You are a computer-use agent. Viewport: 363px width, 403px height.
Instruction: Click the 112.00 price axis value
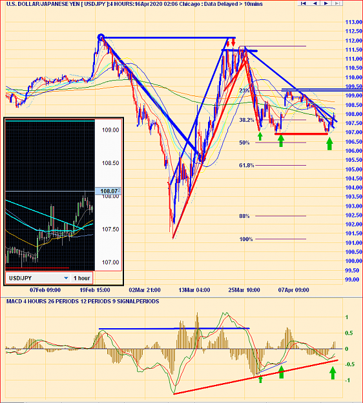tap(354, 41)
